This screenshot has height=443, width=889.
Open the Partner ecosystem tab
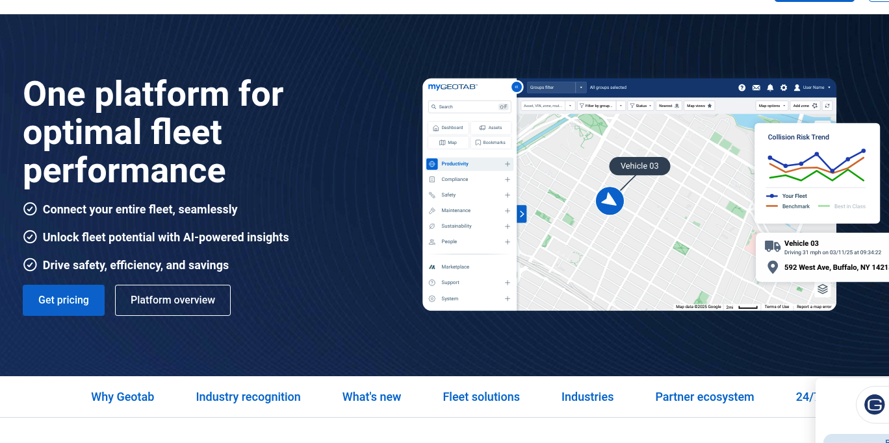tap(704, 397)
